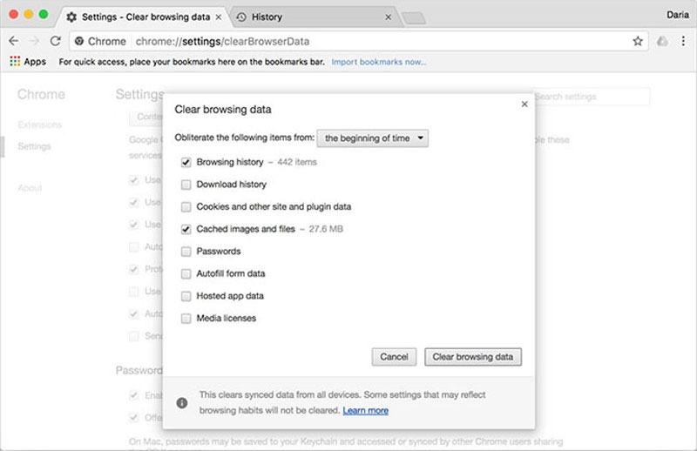
Task: Bookmark page with the star icon
Action: pos(638,41)
